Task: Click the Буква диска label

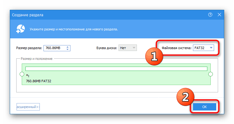Action: [x=107, y=48]
